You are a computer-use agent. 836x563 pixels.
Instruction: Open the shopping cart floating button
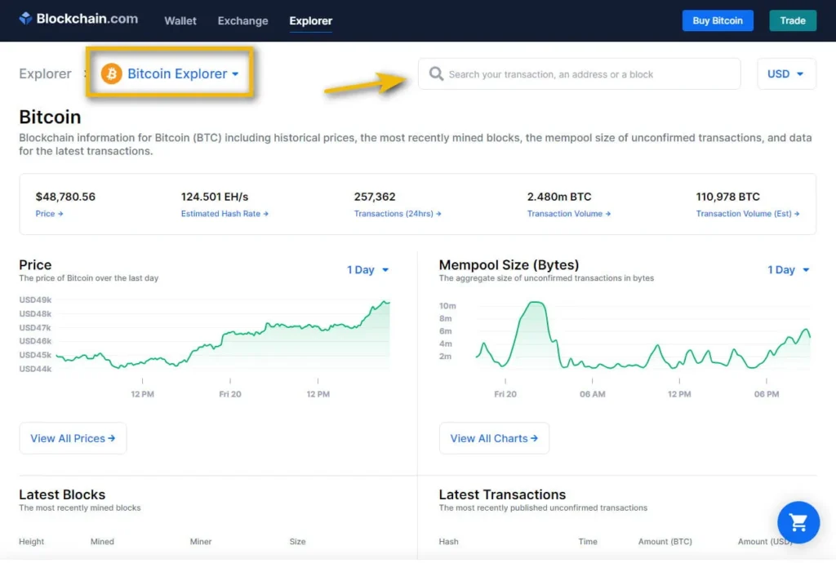pyautogui.click(x=798, y=522)
